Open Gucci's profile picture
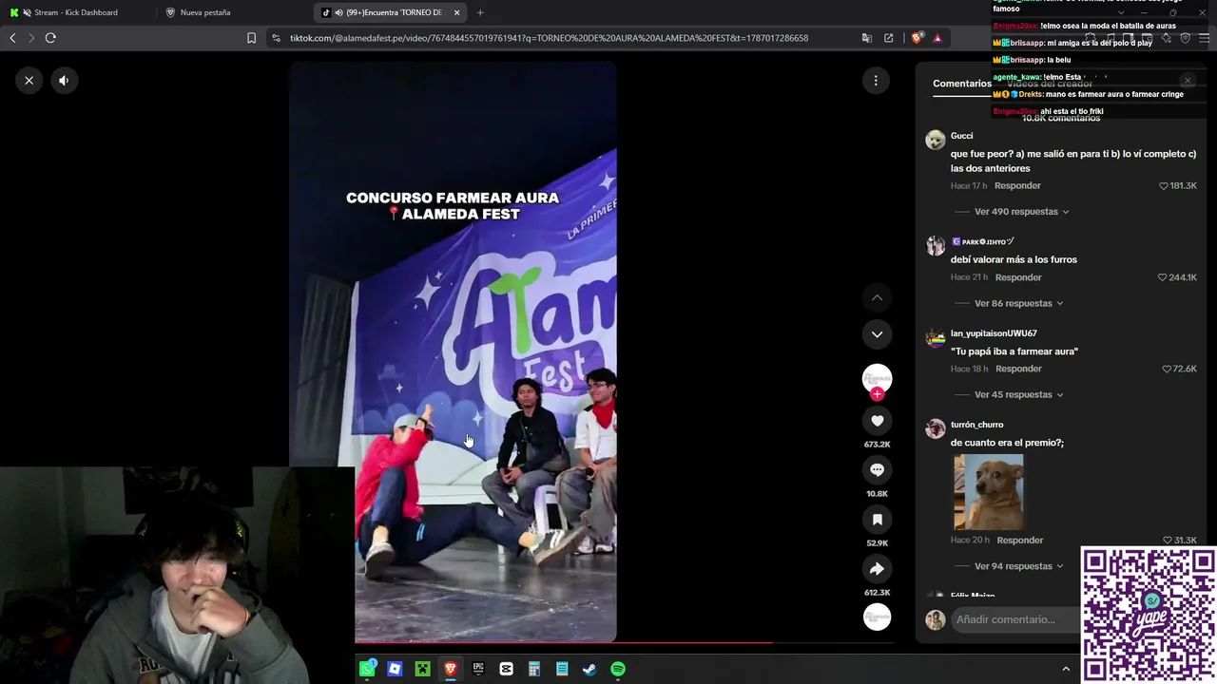Screen dimensions: 1217x684 click(936, 140)
